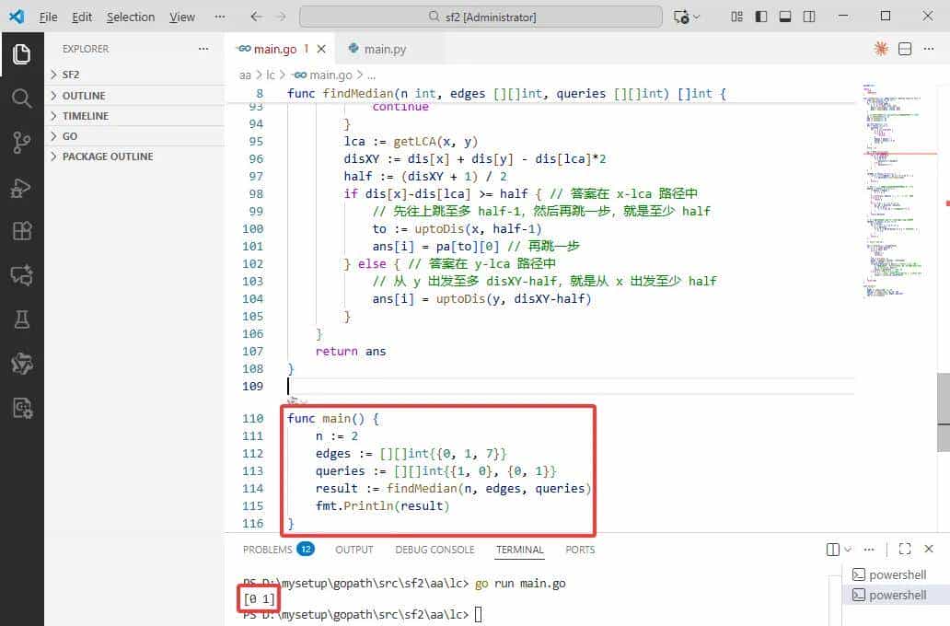The width and height of the screenshot is (950, 626).
Task: Open the Run and Debug view
Action: click(x=22, y=187)
